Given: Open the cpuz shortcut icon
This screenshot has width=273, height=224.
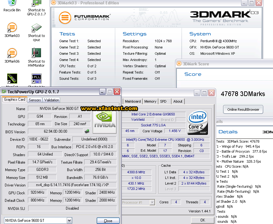Looking at the screenshot, I should tap(36, 28).
